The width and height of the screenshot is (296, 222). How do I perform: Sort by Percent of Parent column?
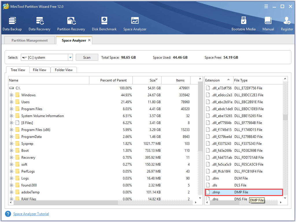tap(111, 80)
